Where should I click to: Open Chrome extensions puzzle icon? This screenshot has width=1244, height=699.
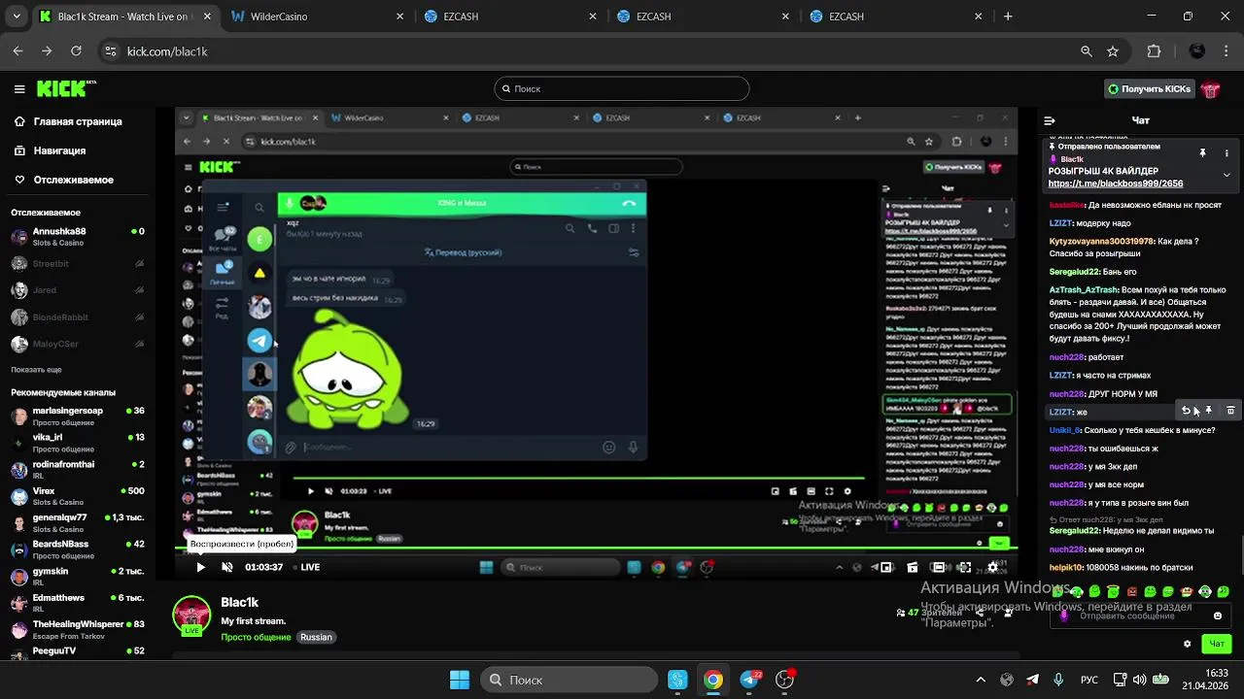tap(1154, 51)
